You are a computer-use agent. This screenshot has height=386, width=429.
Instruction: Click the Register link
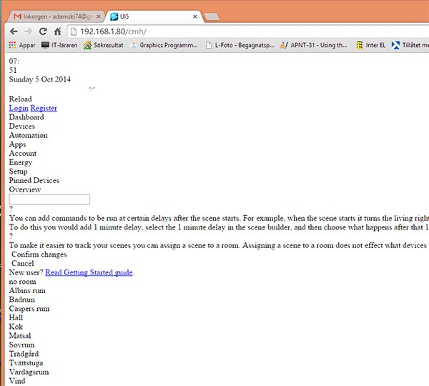click(44, 108)
